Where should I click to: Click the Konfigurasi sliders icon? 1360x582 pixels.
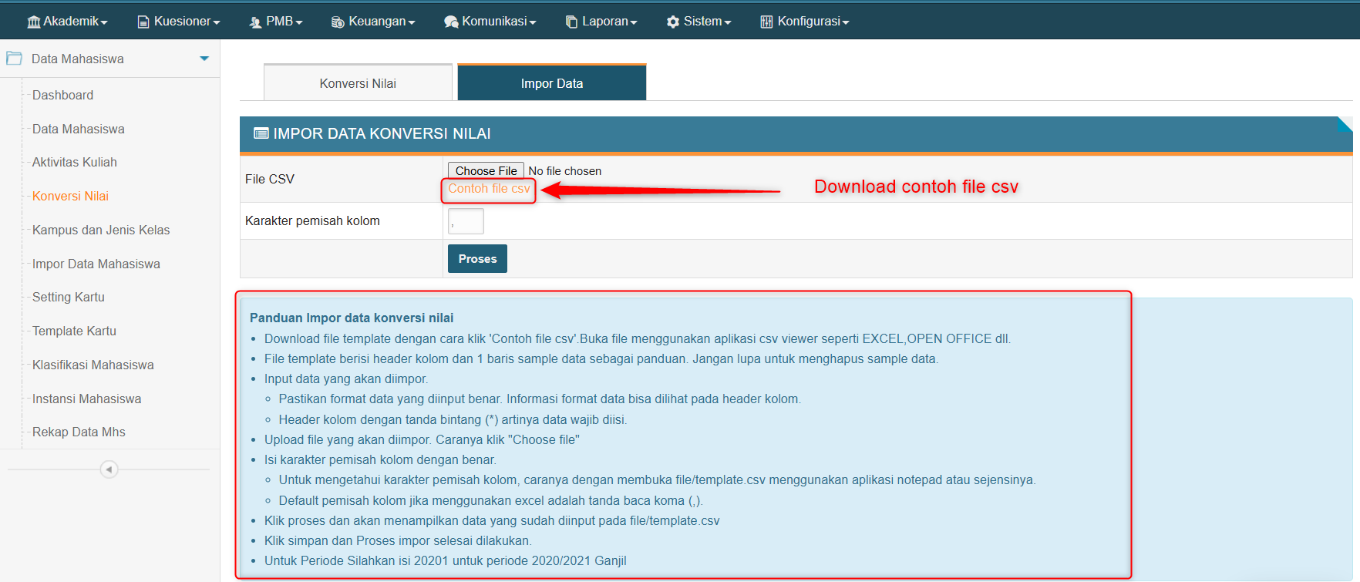tap(766, 22)
